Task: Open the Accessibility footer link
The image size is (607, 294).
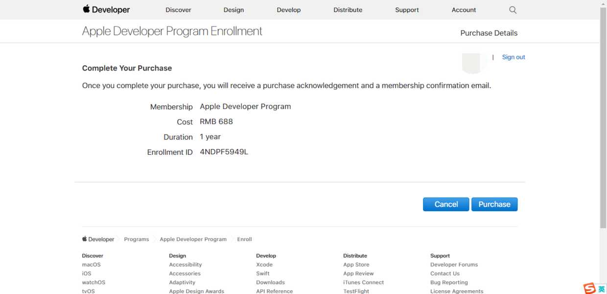Action: (x=186, y=265)
